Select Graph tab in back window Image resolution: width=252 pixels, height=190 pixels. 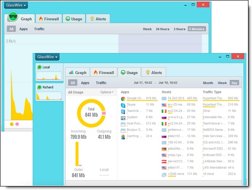(x=26, y=19)
